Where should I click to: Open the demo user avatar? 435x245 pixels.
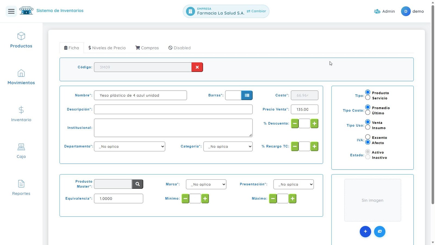406,11
